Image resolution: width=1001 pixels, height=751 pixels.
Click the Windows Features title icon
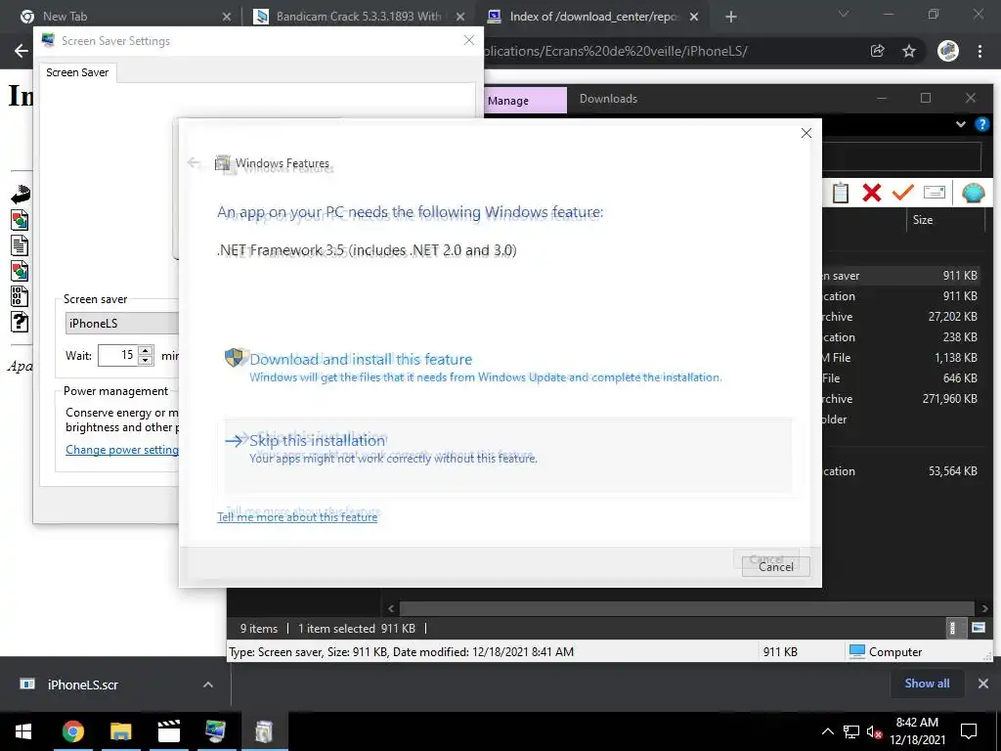222,163
